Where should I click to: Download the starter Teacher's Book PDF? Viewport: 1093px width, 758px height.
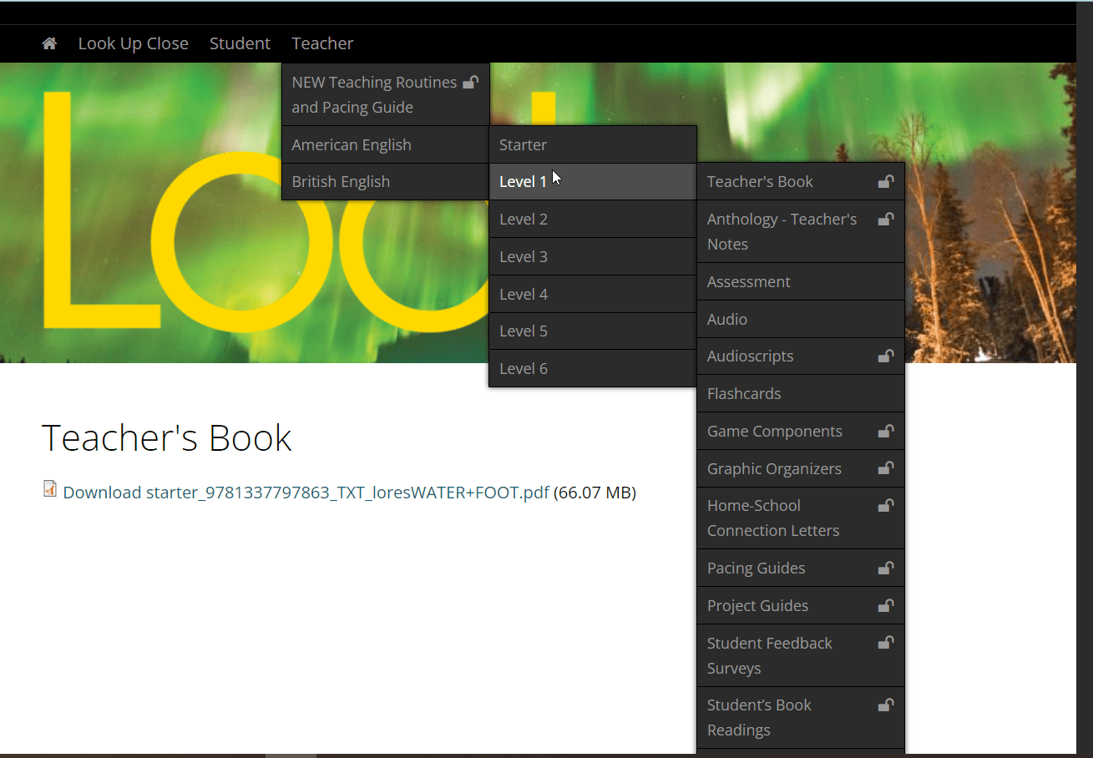305,493
